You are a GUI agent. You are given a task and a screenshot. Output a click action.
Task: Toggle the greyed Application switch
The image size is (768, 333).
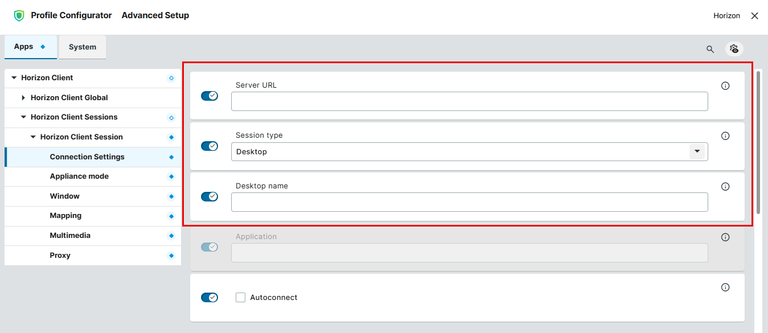(210, 247)
